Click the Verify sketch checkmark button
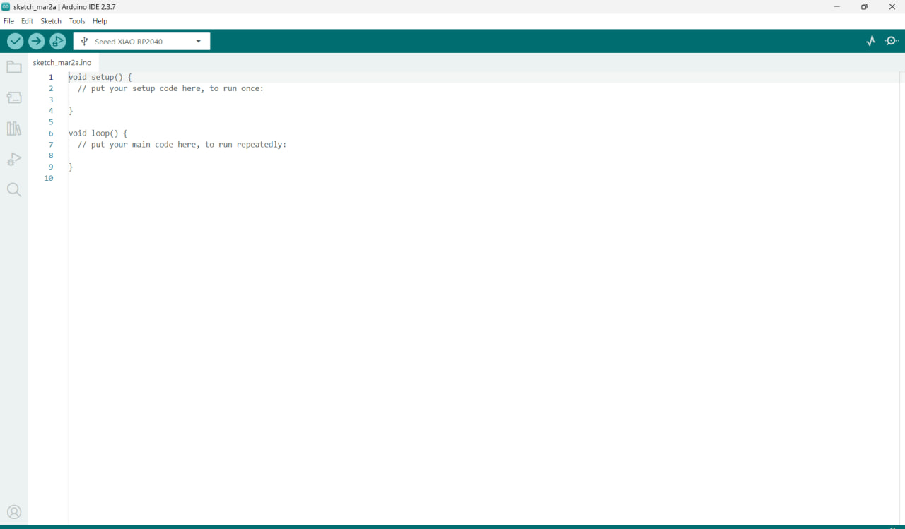This screenshot has height=529, width=905. (x=16, y=42)
